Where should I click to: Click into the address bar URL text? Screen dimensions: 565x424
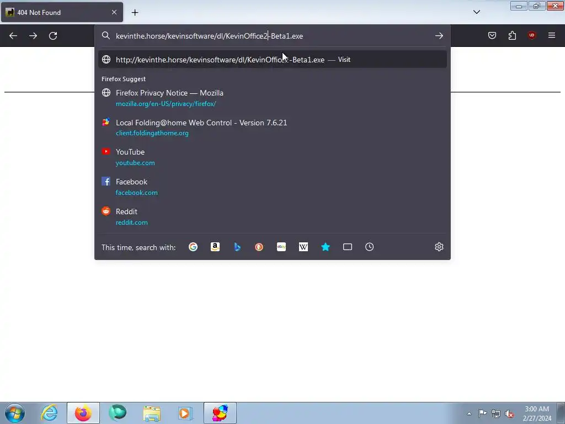point(209,36)
